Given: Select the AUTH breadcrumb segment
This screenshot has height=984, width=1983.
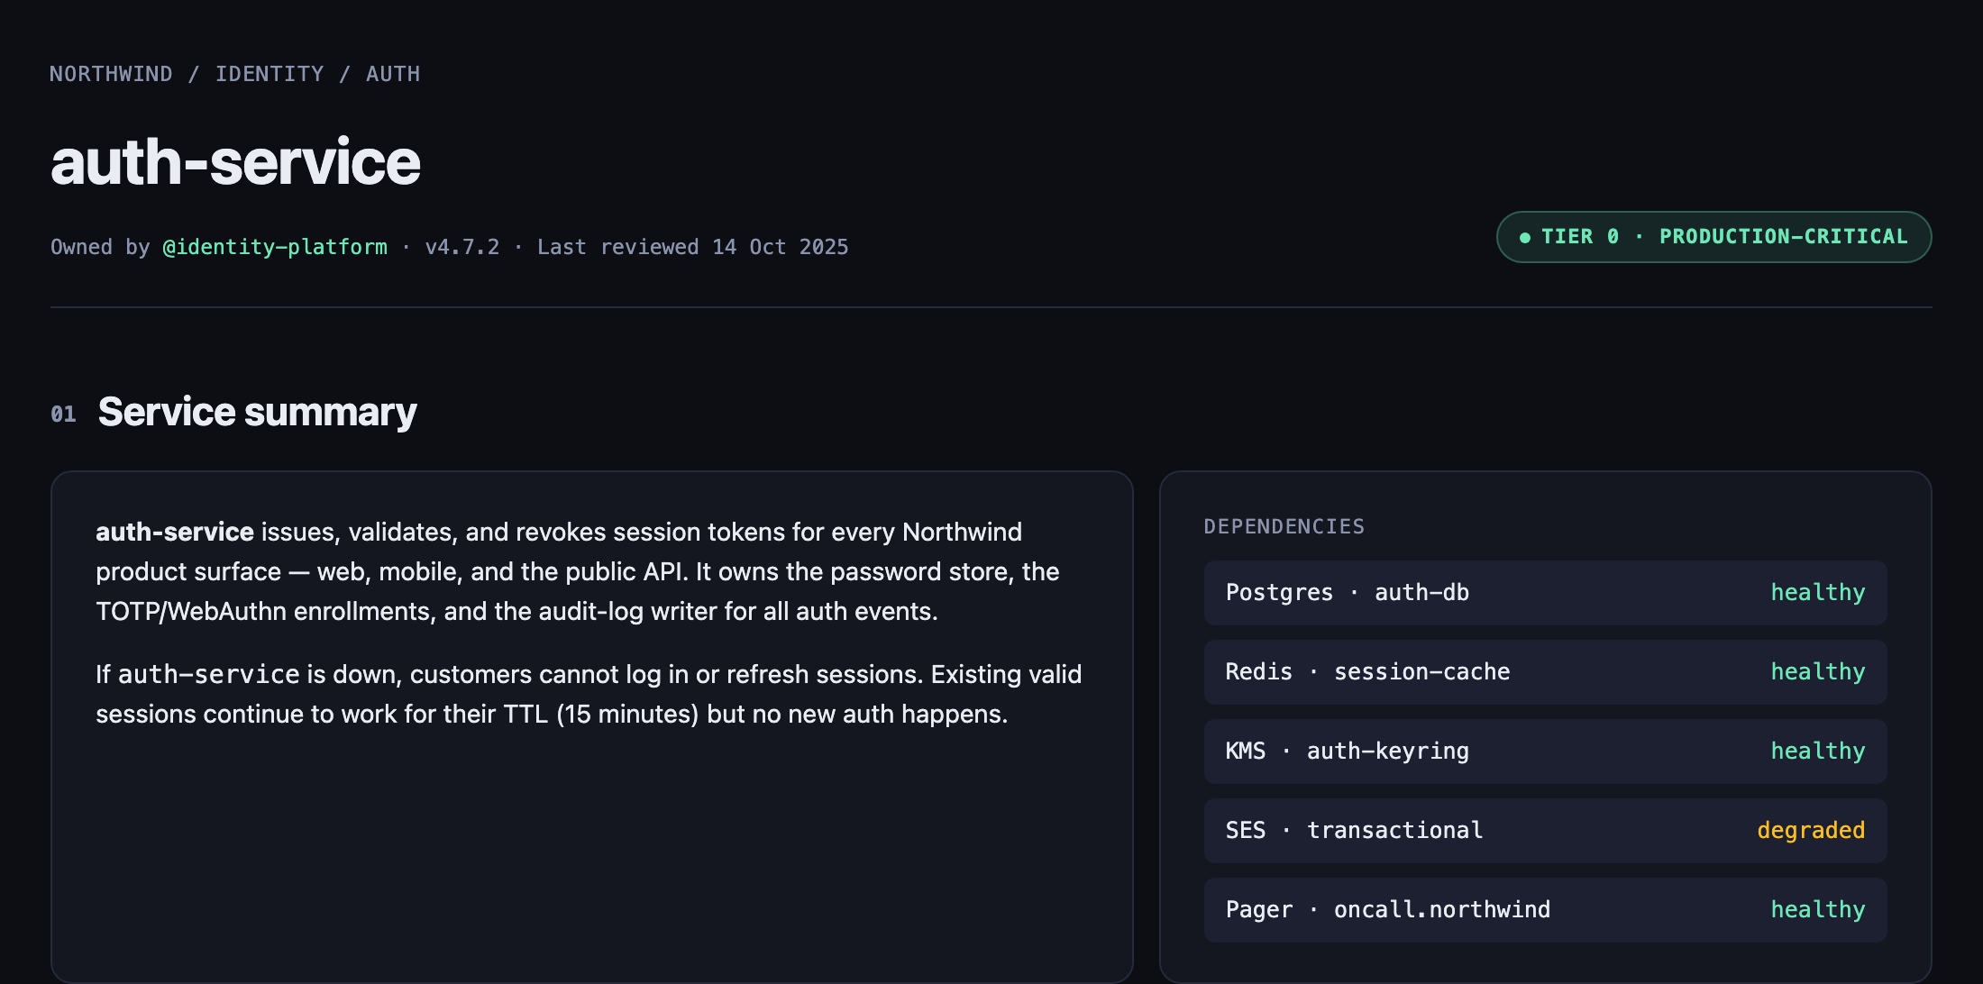Looking at the screenshot, I should click(393, 74).
